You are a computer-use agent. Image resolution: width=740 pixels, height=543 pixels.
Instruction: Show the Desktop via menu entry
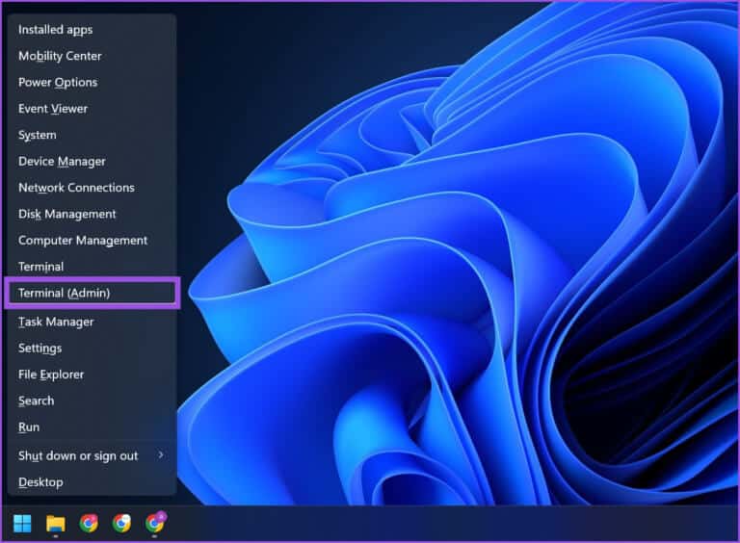92,482
